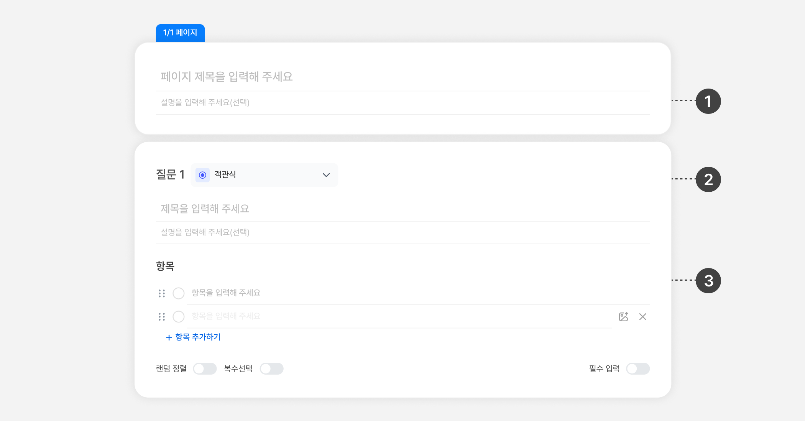Grab the second item's drag handle
Image resolution: width=805 pixels, height=421 pixels.
162,317
